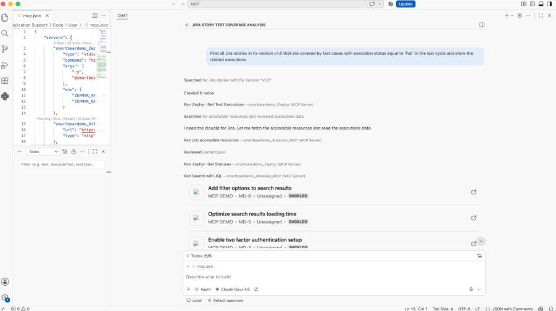
Task: Start voice chat with microphone
Action: point(471,289)
